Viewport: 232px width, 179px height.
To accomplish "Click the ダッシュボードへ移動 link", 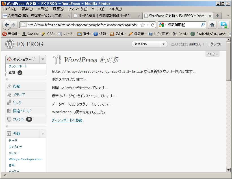I will coord(67,120).
